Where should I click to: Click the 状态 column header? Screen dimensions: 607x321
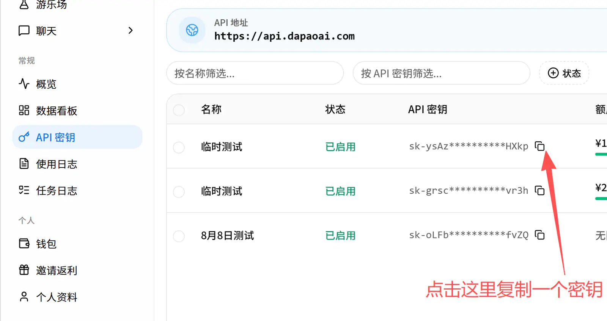335,109
